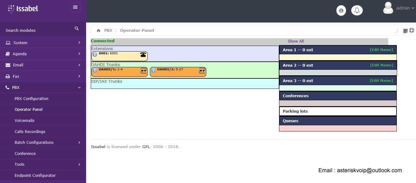416x183 pixels.
Task: Toggle the hamburger sidebar menu button
Action: pyautogui.click(x=75, y=7)
